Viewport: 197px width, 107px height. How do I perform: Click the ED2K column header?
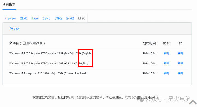166,43
